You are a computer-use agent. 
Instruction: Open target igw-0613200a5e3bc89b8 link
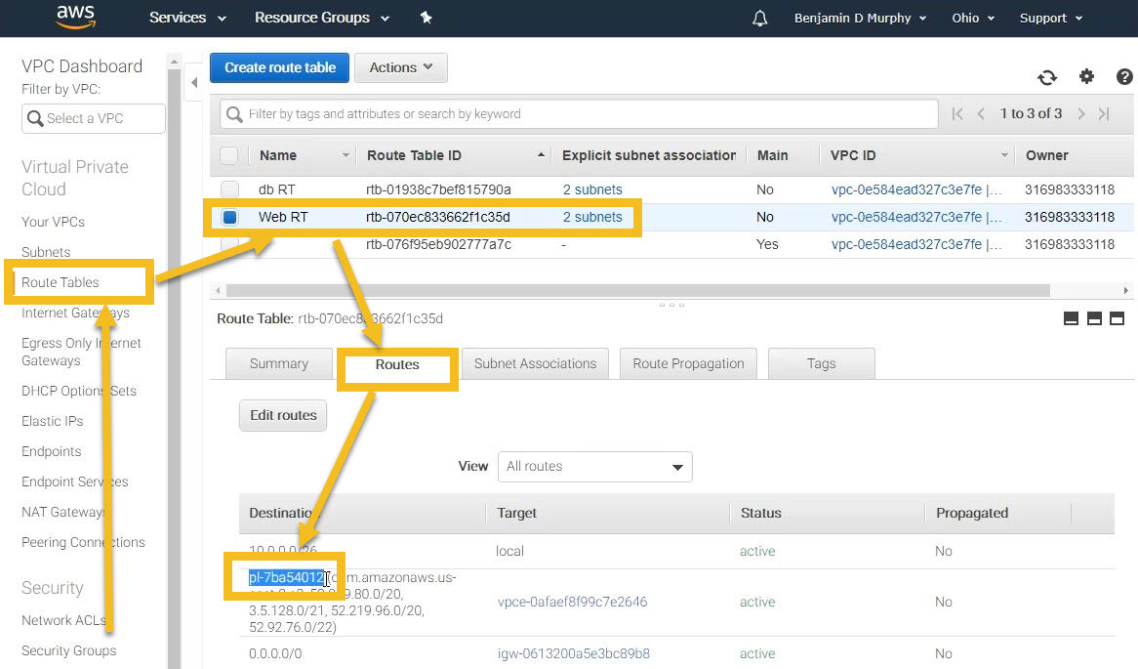click(x=573, y=653)
